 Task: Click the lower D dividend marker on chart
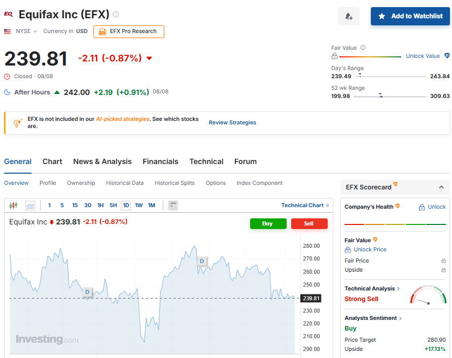(87, 292)
